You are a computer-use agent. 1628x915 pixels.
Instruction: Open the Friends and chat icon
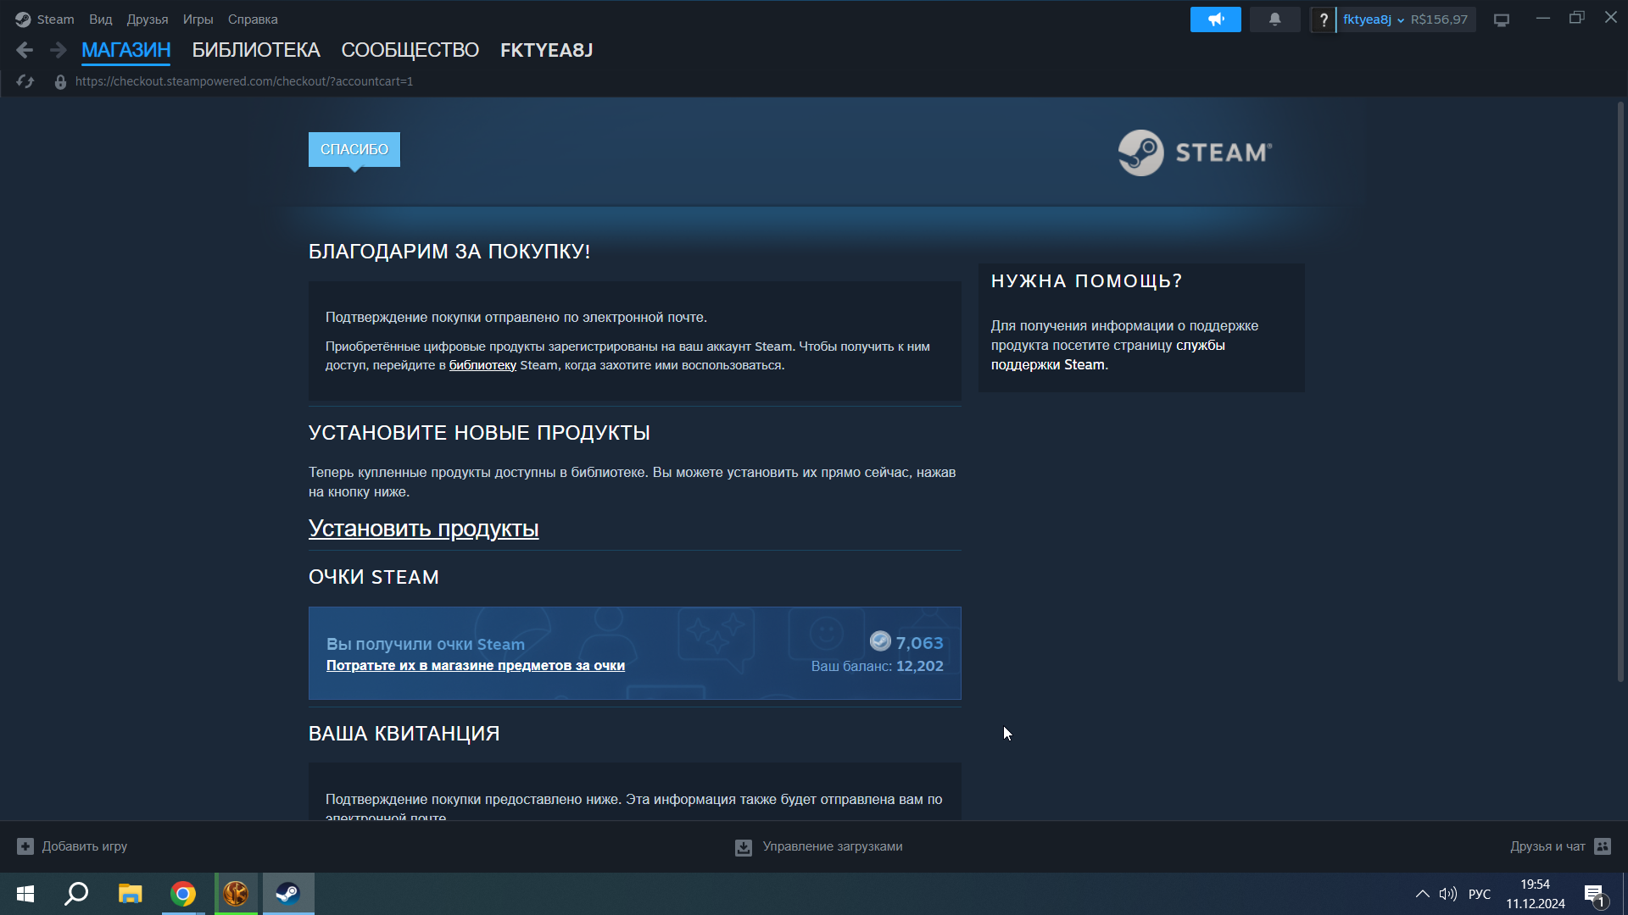tap(1602, 846)
